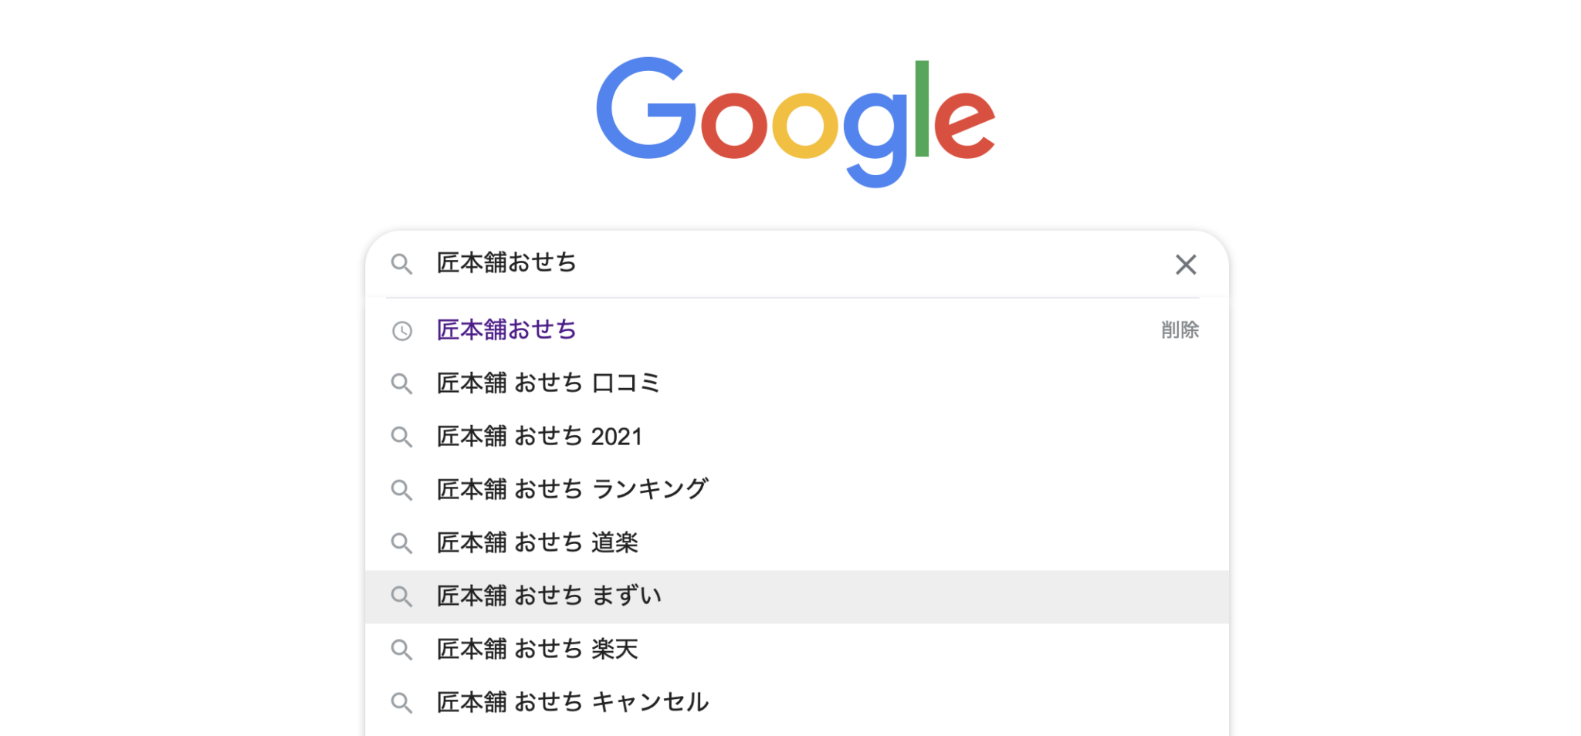Click the search icon next to キャンセル suggestion
The height and width of the screenshot is (736, 1581).
coord(401,703)
